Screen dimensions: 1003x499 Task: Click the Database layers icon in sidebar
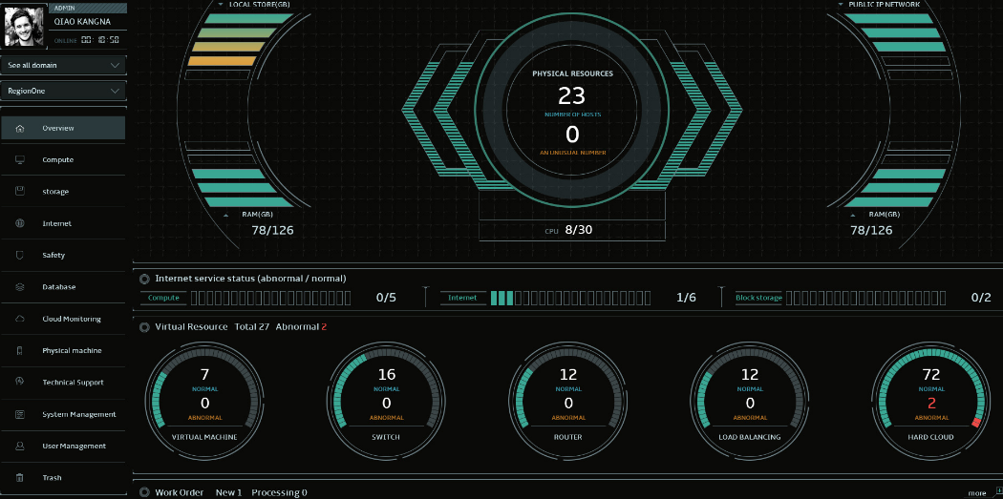click(x=20, y=287)
